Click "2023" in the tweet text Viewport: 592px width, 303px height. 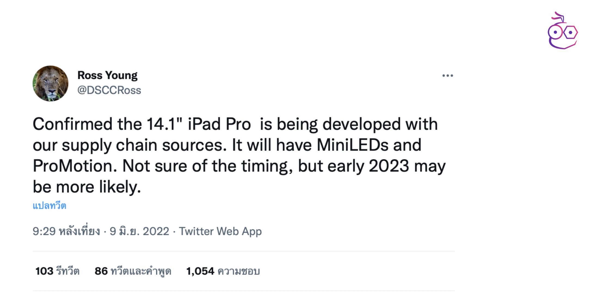coord(389,166)
